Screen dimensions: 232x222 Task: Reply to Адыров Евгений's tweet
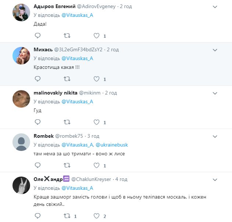click(x=37, y=36)
